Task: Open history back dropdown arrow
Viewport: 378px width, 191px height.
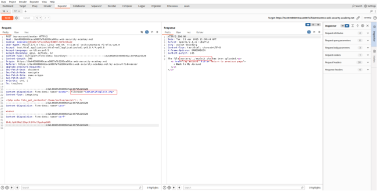Action: [41, 18]
